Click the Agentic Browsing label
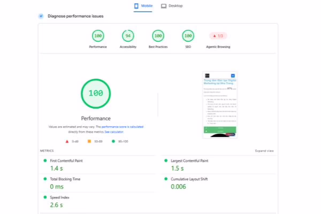Viewport: 321px width, 214px height. click(x=218, y=47)
